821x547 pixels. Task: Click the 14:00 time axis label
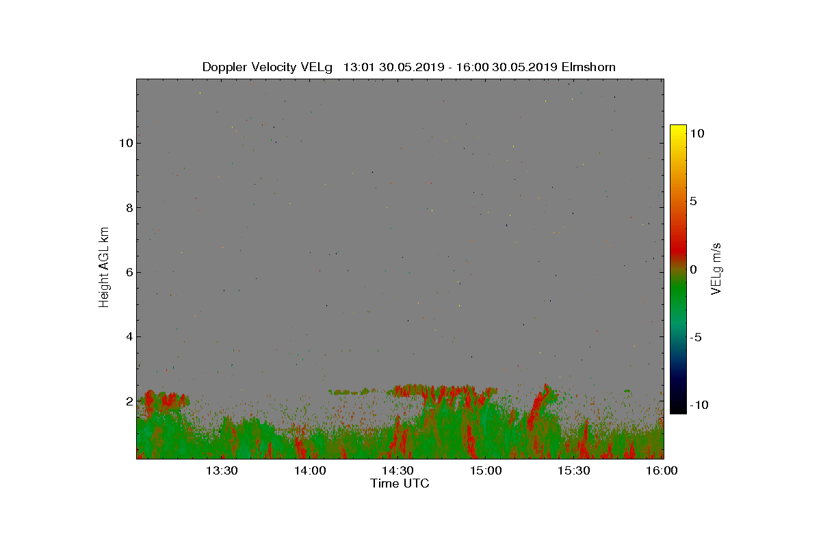coord(310,471)
